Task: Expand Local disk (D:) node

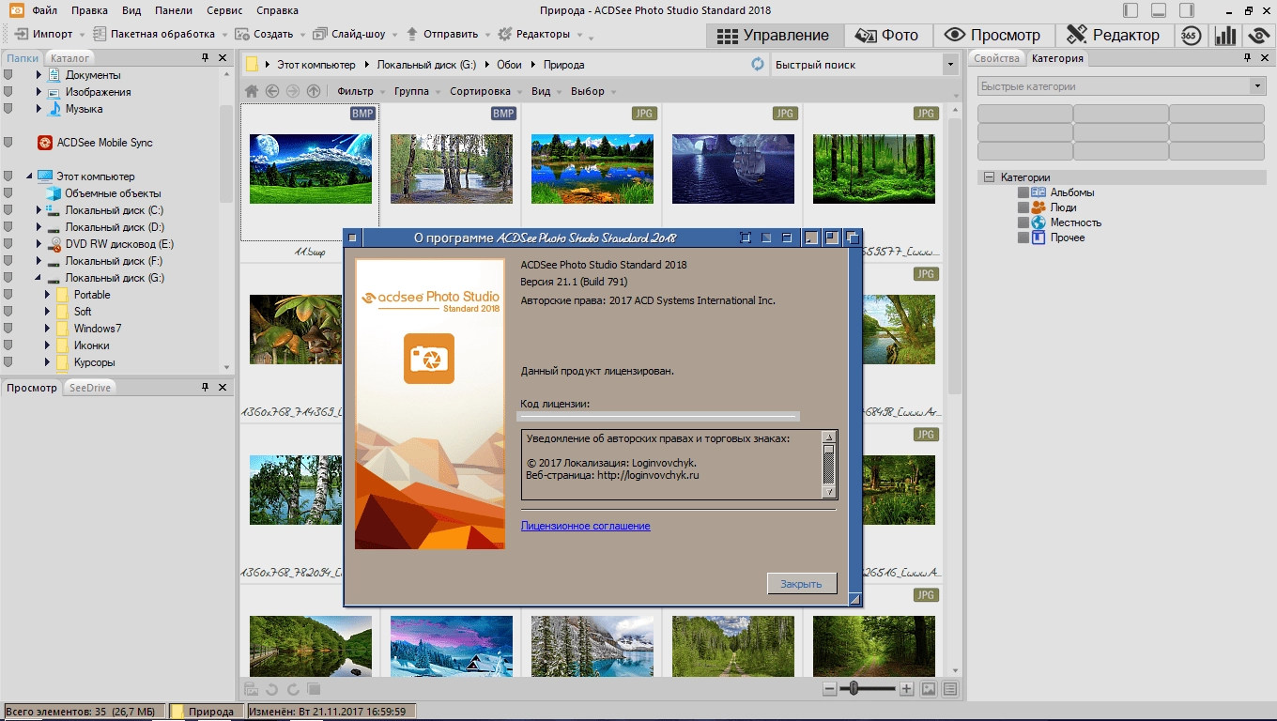Action: 39,227
